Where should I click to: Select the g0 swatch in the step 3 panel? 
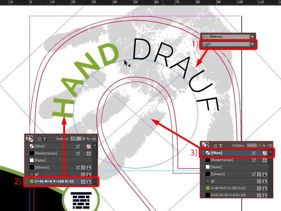pyautogui.click(x=234, y=181)
